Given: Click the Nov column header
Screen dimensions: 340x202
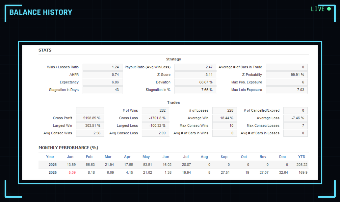Looking at the screenshot, I should click(263, 157).
